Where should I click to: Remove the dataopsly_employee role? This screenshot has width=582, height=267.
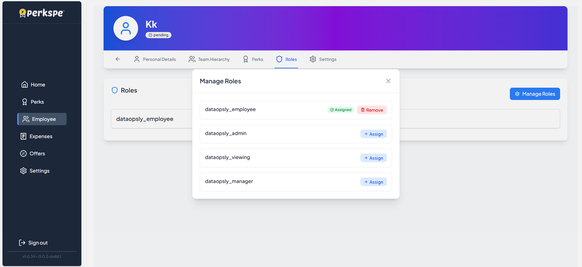[x=372, y=110]
